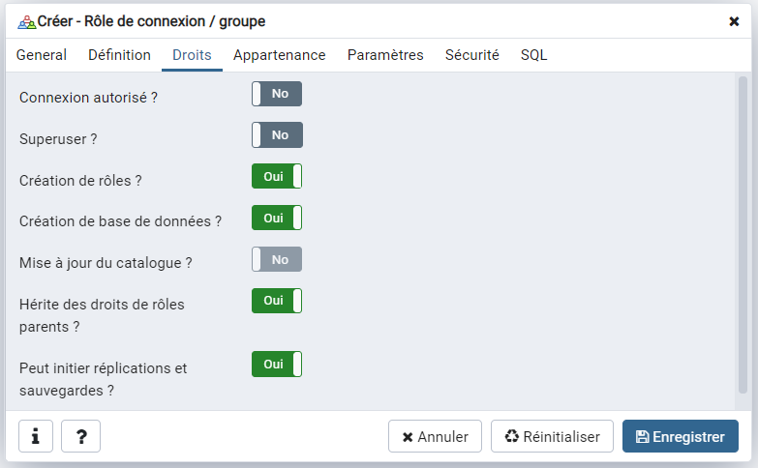Click the info icon button
The height and width of the screenshot is (468, 758).
36,436
